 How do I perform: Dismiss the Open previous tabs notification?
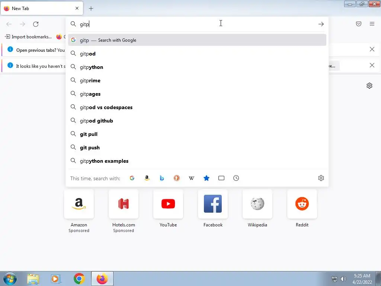(372, 50)
